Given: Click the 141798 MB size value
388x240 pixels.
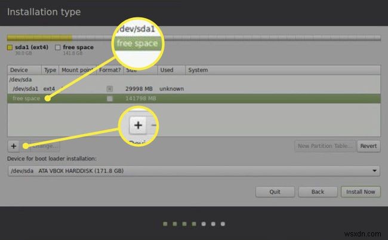Looking at the screenshot, I should (x=140, y=99).
